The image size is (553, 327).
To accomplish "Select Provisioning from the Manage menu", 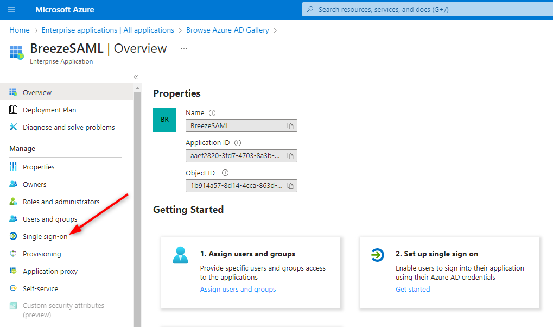I will pos(42,254).
